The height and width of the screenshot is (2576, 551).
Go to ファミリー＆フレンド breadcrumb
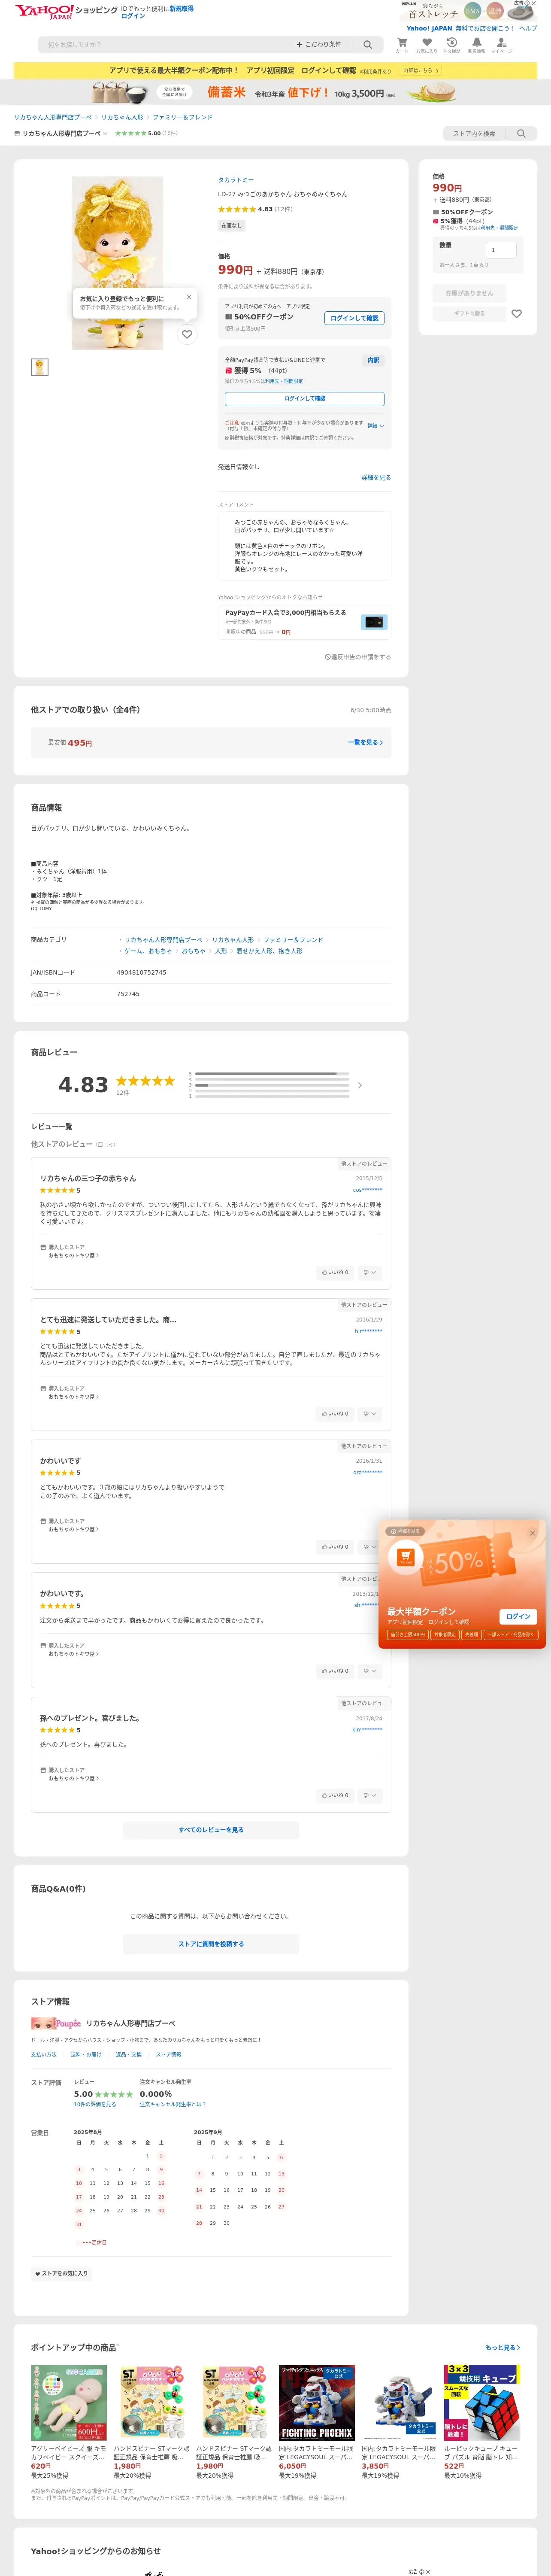click(x=182, y=117)
